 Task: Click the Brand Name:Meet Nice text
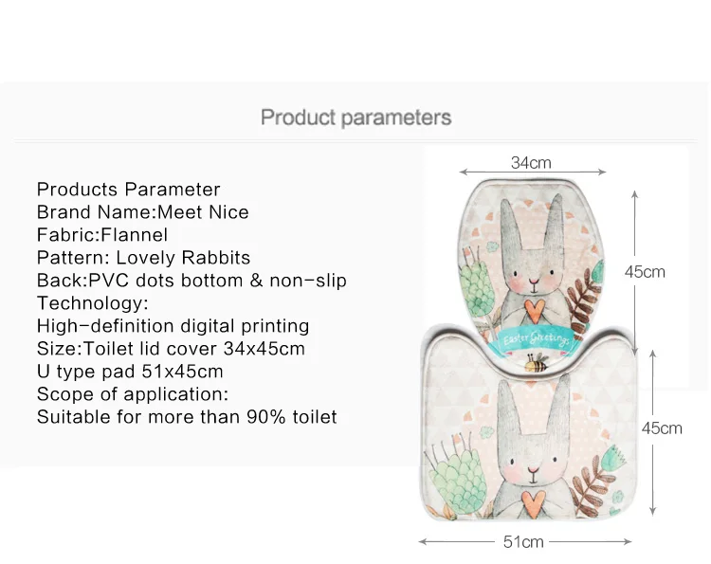143,212
